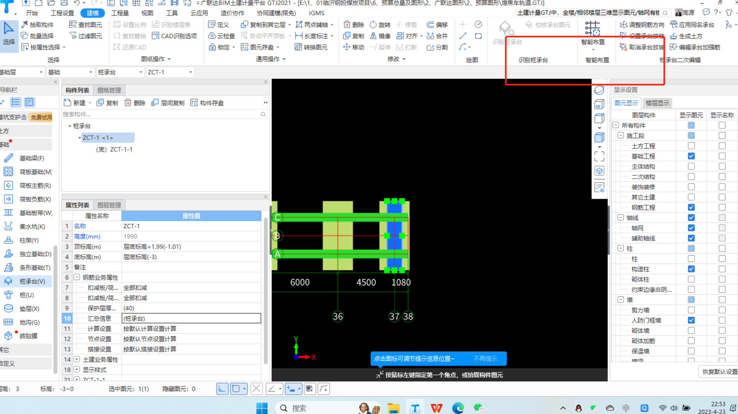The image size is (738, 414).
Task: Open the ZCT-1 component dropdown
Action: [170, 72]
